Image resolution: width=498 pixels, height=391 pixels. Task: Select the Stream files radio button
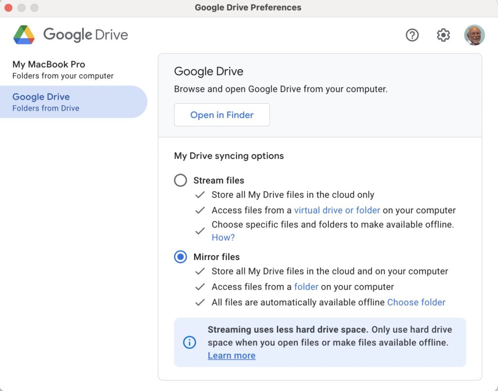click(180, 181)
